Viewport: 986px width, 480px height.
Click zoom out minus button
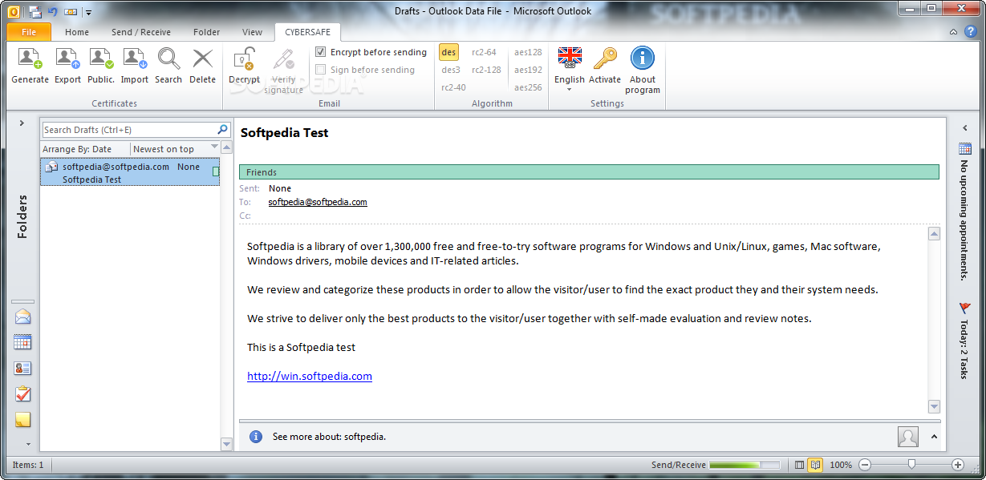(x=865, y=465)
